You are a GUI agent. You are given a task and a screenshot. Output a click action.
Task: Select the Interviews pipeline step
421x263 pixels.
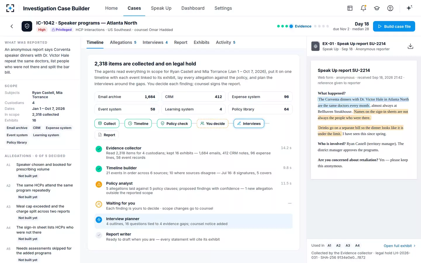249,124
